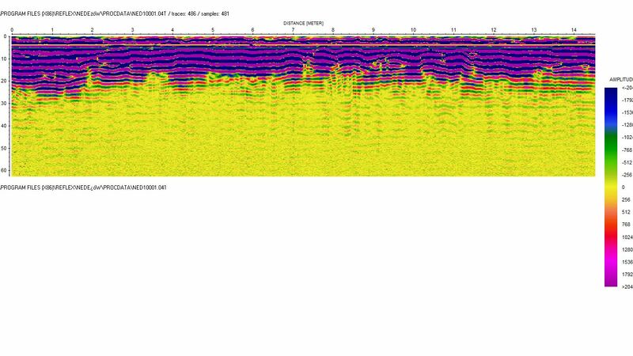The image size is (633, 356).
Task: Click the 10 meter mark on distance axis
Action: 413,30
